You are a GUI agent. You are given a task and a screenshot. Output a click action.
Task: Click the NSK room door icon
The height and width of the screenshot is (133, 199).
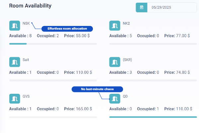(15, 26)
